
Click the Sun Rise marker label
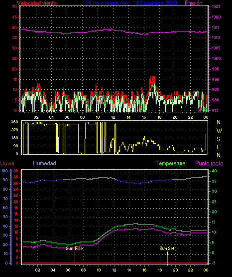click(x=74, y=249)
